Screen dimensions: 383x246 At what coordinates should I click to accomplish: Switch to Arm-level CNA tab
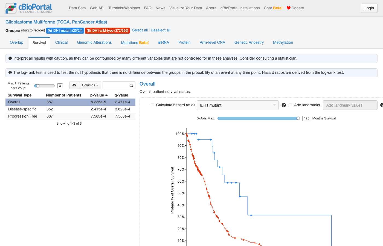213,42
